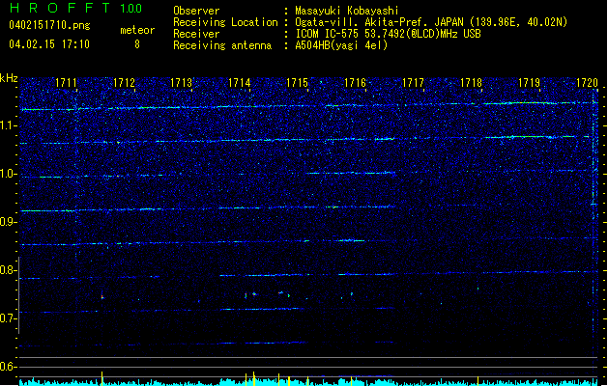Click the date stamp 04.02.15 17:10

point(49,44)
